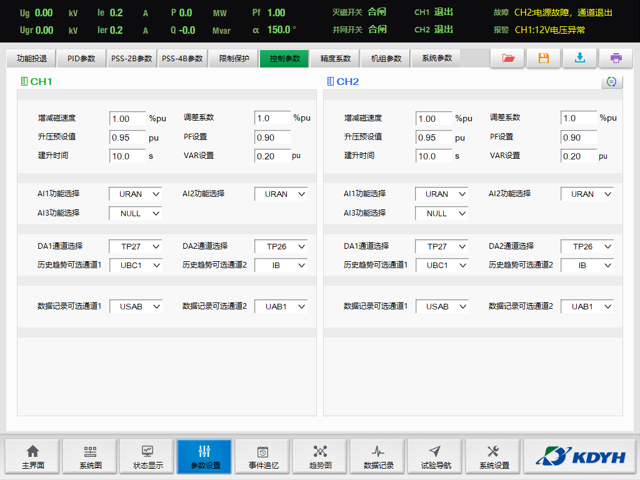640x480 pixels.
Task: Click the orange floppy-disk save icon
Action: click(x=544, y=58)
